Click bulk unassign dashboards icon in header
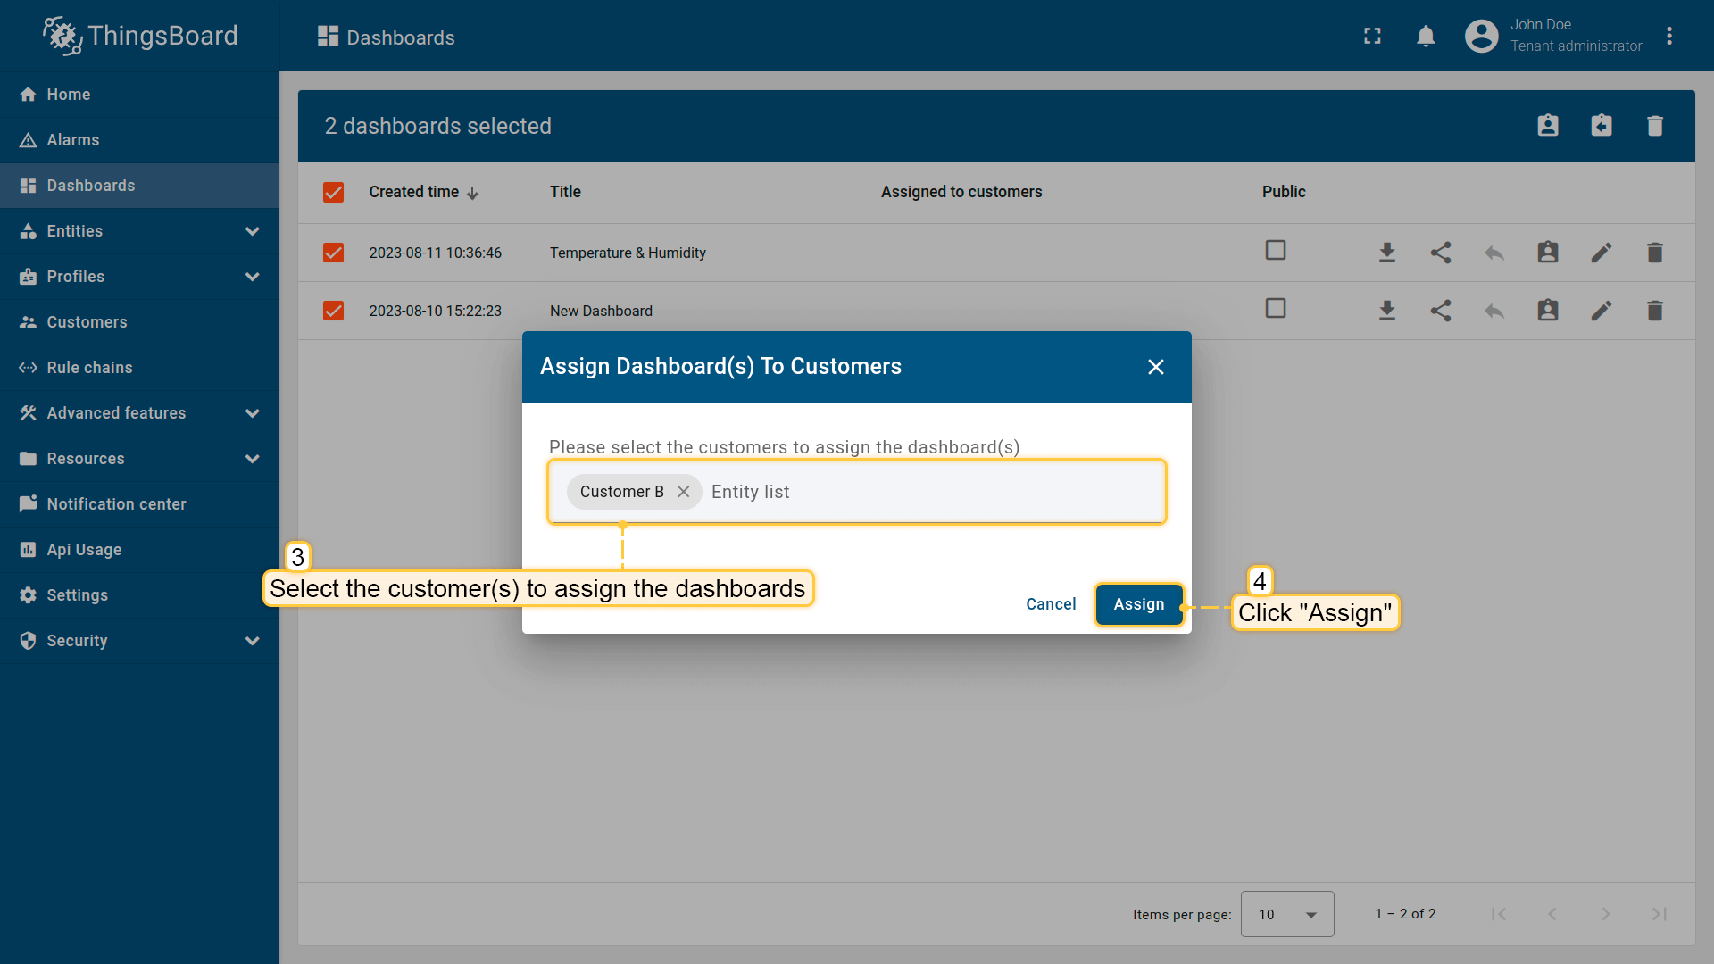This screenshot has width=1714, height=964. tap(1601, 126)
